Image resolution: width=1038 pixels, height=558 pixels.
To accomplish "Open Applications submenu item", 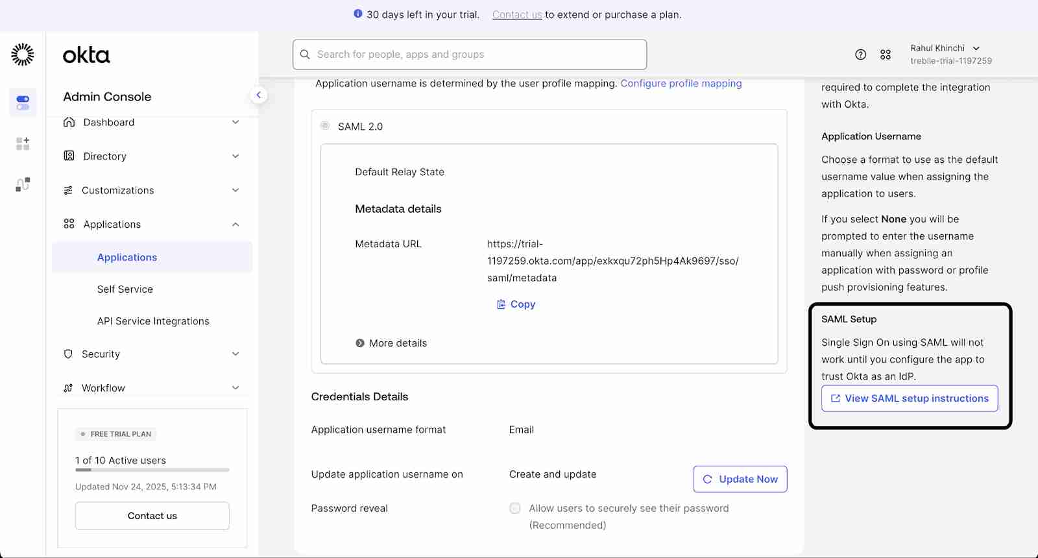I will [152, 258].
